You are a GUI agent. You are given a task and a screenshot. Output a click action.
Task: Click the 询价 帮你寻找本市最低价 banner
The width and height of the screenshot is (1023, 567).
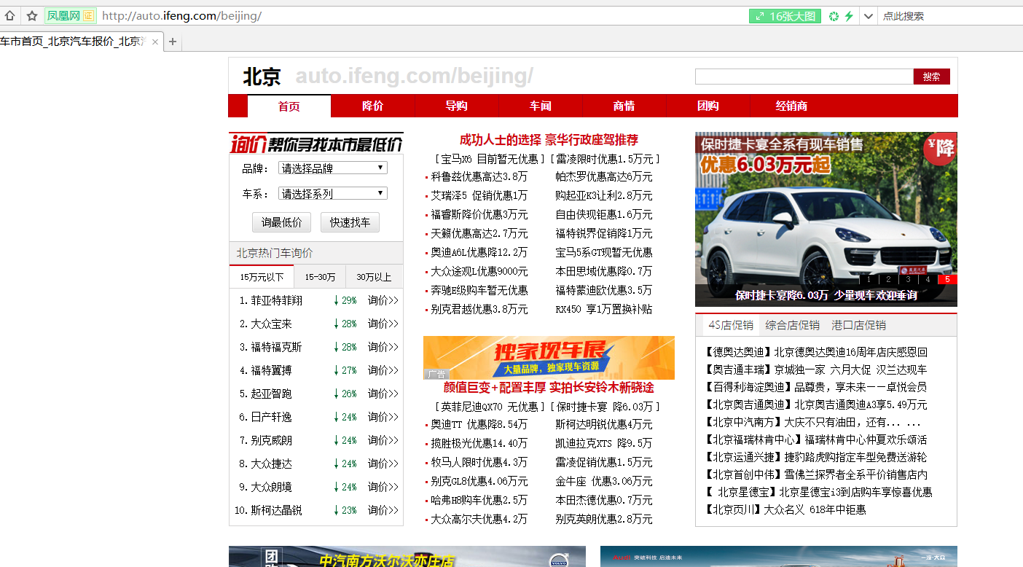[316, 143]
